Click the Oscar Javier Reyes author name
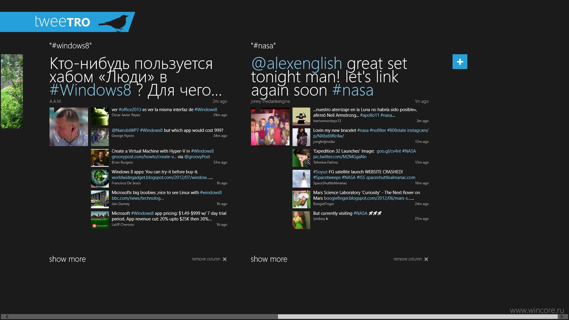The width and height of the screenshot is (569, 320). 126,115
